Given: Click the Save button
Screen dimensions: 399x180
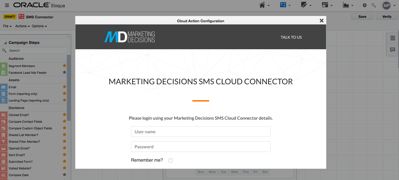Looking at the screenshot, I should tap(362, 17).
